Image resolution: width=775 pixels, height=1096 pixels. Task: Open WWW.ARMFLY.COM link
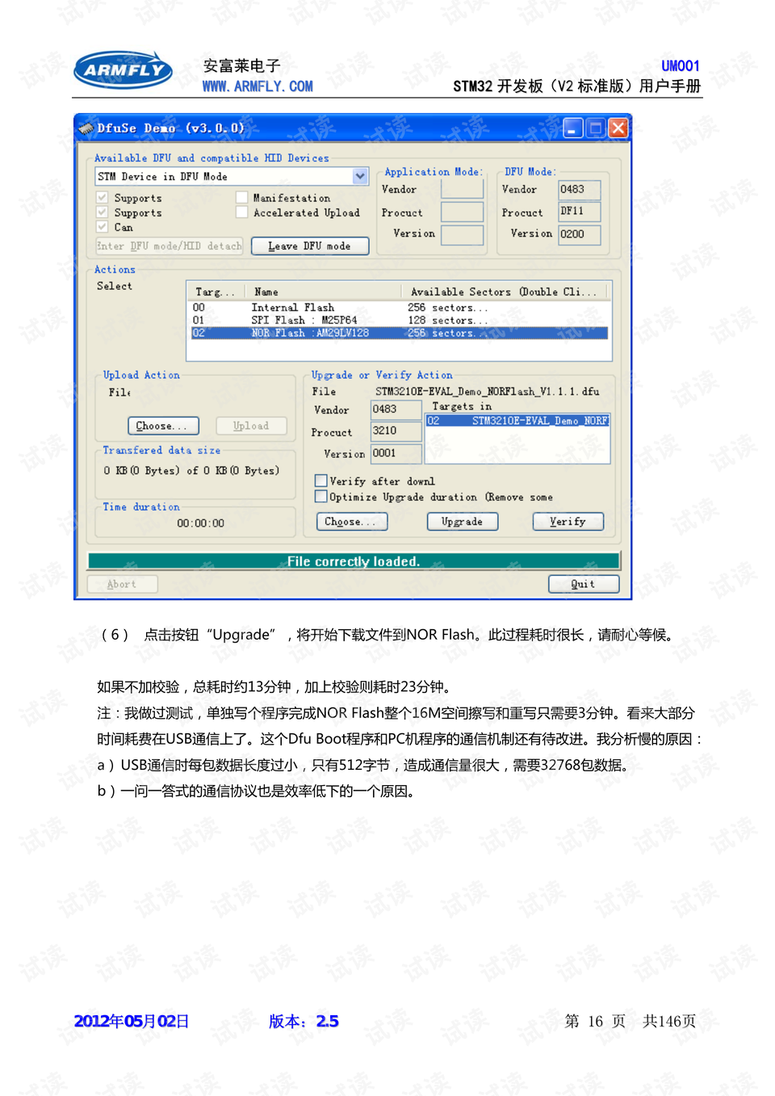click(x=258, y=86)
